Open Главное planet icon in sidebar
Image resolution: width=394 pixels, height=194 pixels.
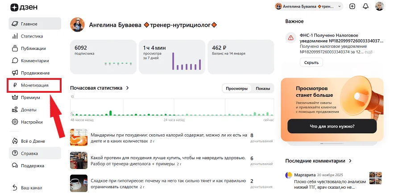[x=15, y=24]
